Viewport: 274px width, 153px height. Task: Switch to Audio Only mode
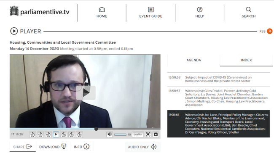click(142, 147)
